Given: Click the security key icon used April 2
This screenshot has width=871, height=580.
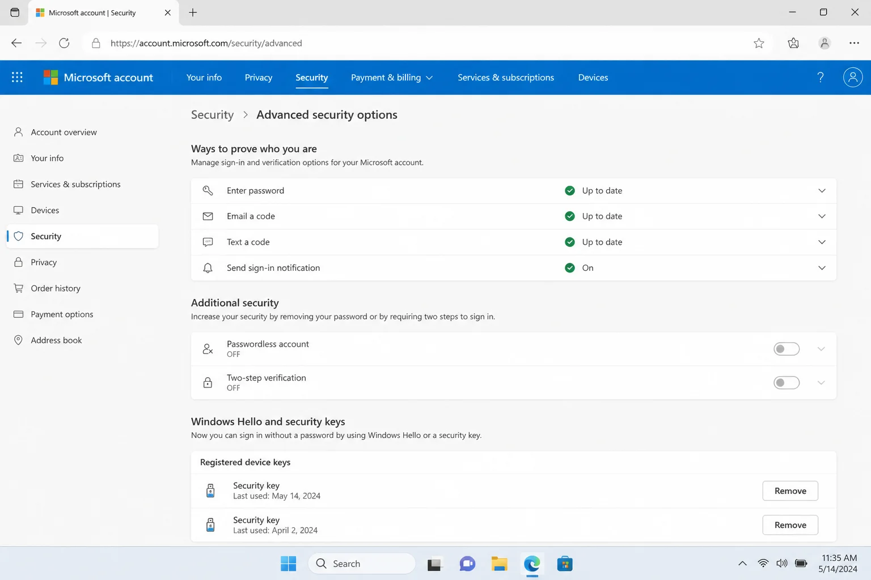Looking at the screenshot, I should click(x=210, y=525).
